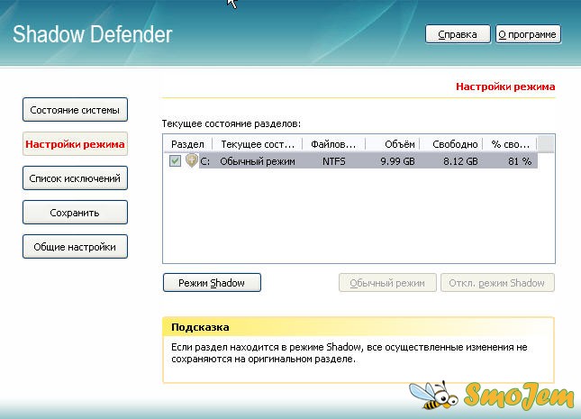This screenshot has height=419, width=581.
Task: Click the Текущее состояние разделов label
Action: pyautogui.click(x=231, y=123)
